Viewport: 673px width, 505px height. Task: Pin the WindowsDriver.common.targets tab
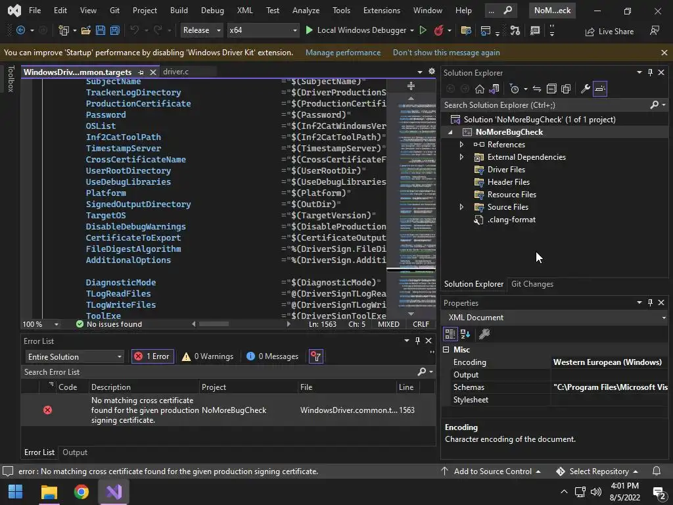tap(141, 72)
